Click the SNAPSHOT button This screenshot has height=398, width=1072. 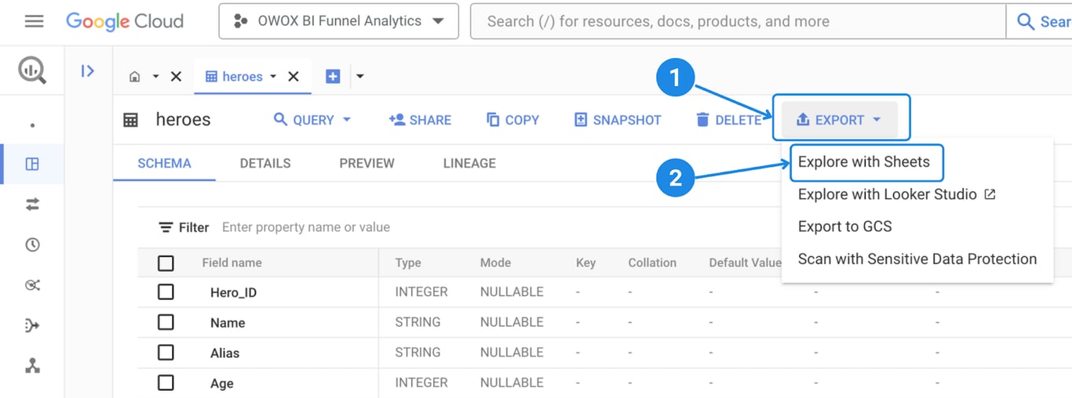(x=618, y=120)
